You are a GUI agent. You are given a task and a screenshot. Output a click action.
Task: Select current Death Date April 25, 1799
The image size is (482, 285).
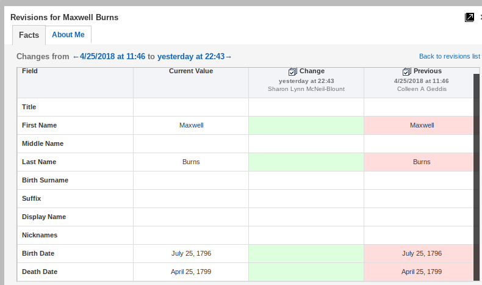point(191,272)
